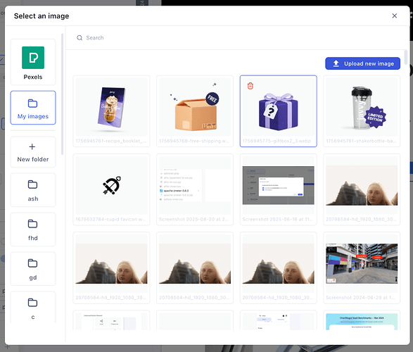This screenshot has height=352, width=413.
Task: Click the image grid scrollbar
Action: (406, 57)
